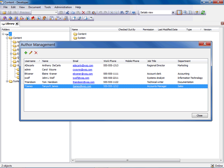Click the Type column header in Library

(194, 29)
